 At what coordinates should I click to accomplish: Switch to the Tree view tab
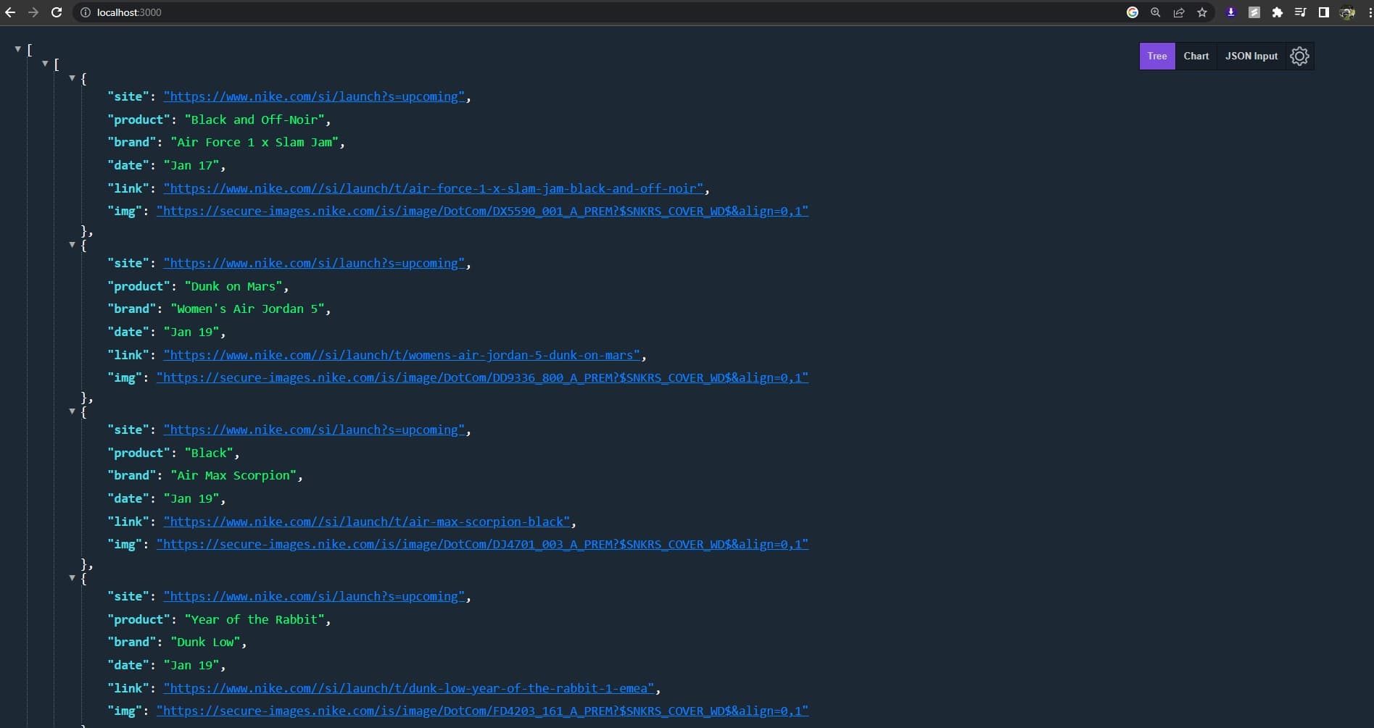[x=1157, y=56]
